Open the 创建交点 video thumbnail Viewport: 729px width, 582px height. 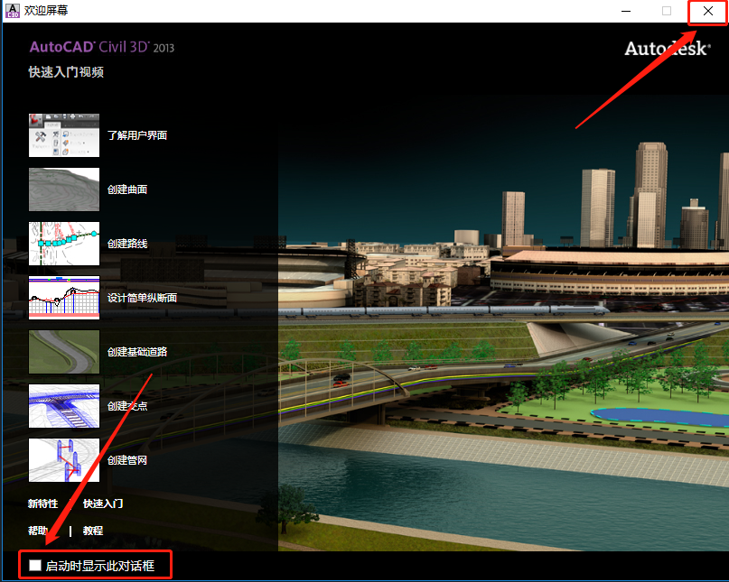coord(64,406)
